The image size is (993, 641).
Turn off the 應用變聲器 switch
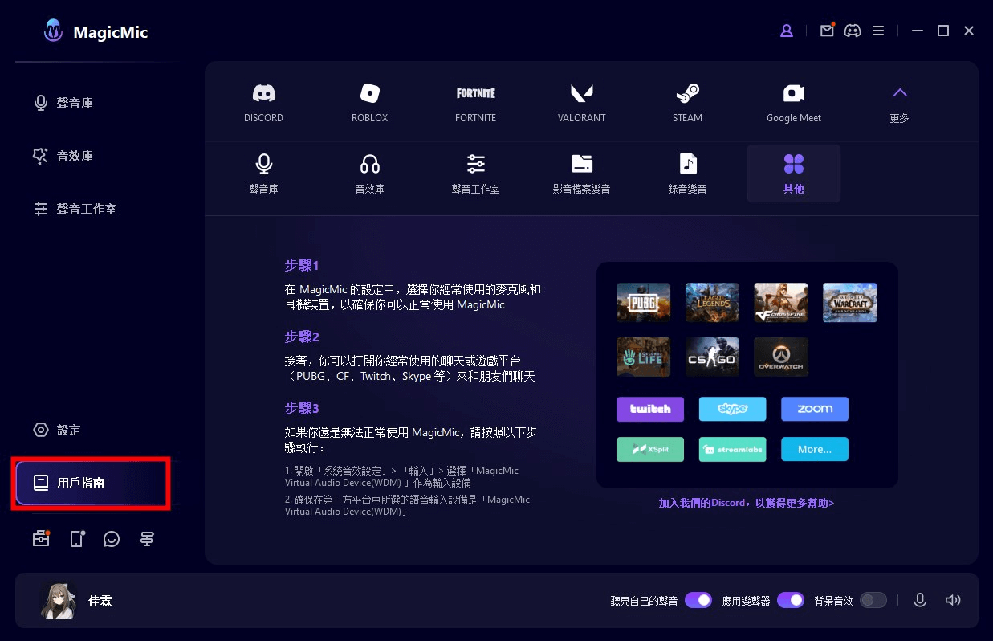790,600
